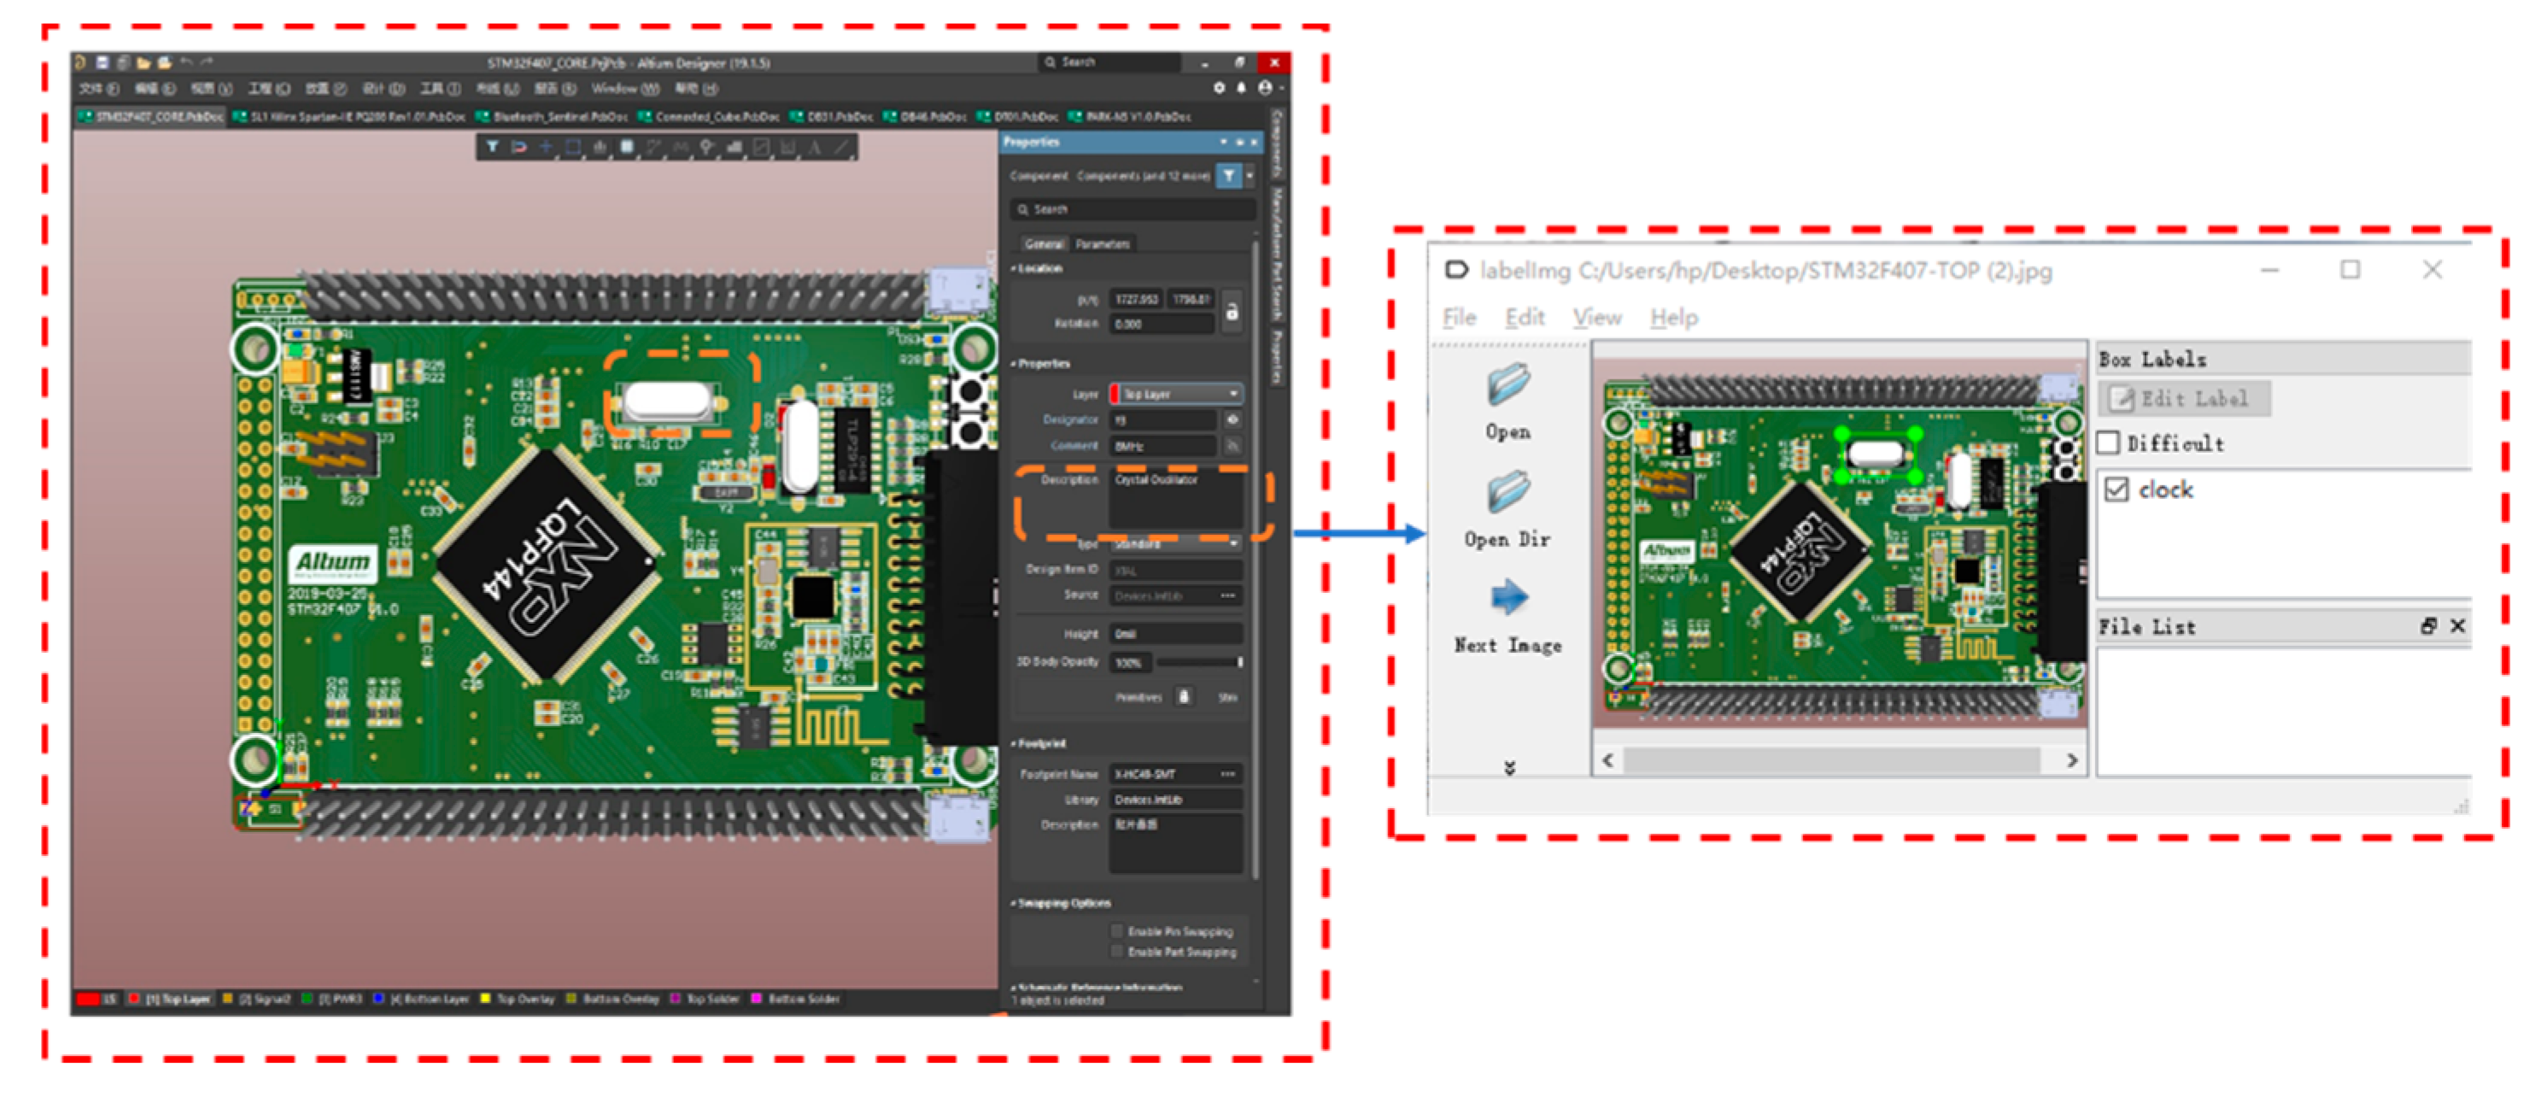The width and height of the screenshot is (2541, 1108).
Task: Click the 3D Body Opacity slider
Action: [x=1197, y=662]
